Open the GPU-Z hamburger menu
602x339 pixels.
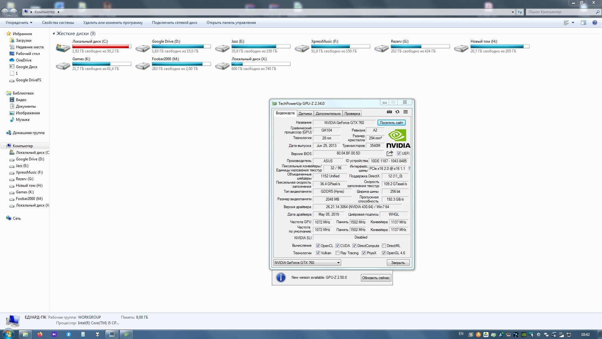click(405, 112)
